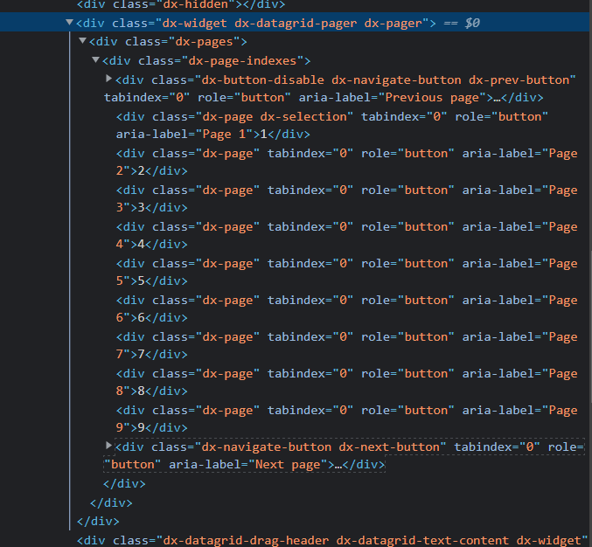Click the $0 console reference marker
Viewport: 592px width, 547px height.
click(x=472, y=24)
